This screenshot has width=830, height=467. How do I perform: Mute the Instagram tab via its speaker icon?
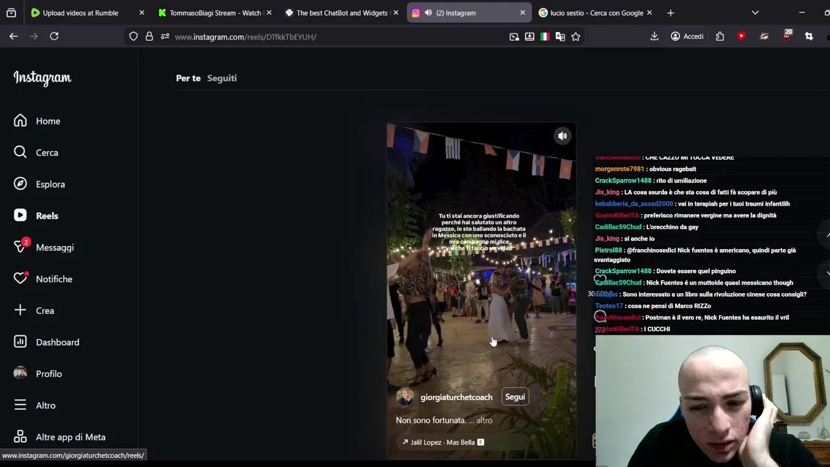tap(429, 13)
